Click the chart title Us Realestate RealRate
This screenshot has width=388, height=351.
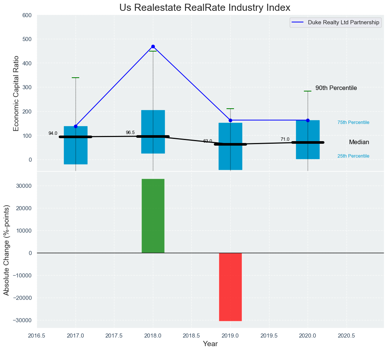tap(205, 8)
